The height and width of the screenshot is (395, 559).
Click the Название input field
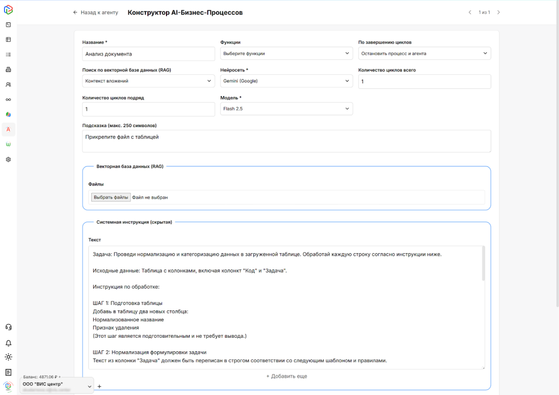click(x=148, y=54)
